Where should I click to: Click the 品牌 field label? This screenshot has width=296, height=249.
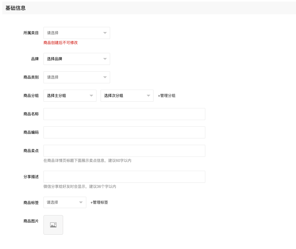pos(35,59)
